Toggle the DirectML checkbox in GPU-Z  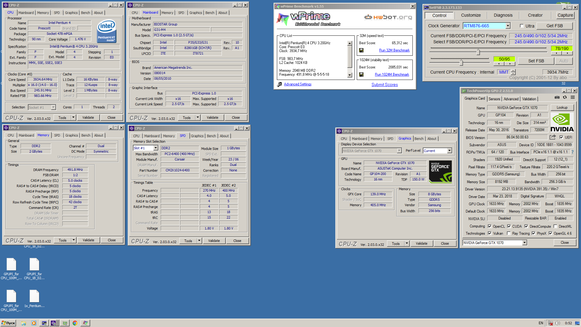coord(555,226)
